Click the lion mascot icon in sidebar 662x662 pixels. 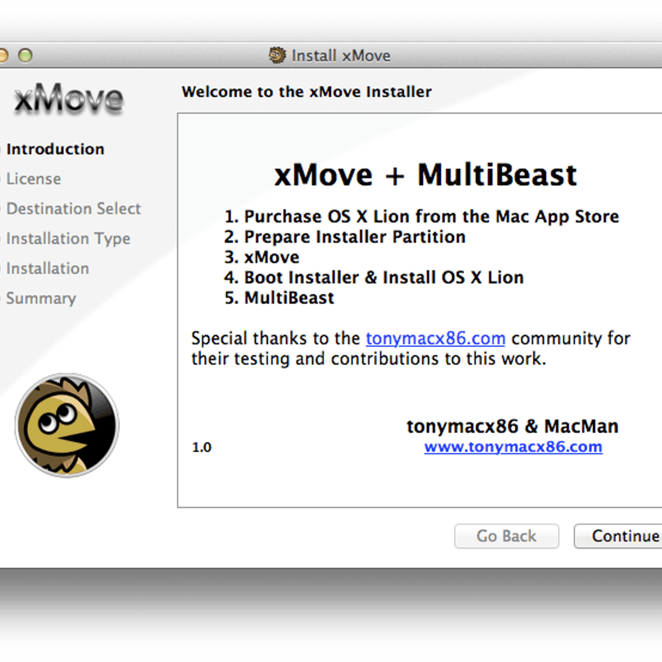click(x=67, y=425)
